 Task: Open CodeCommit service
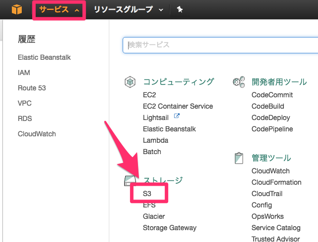(x=272, y=95)
